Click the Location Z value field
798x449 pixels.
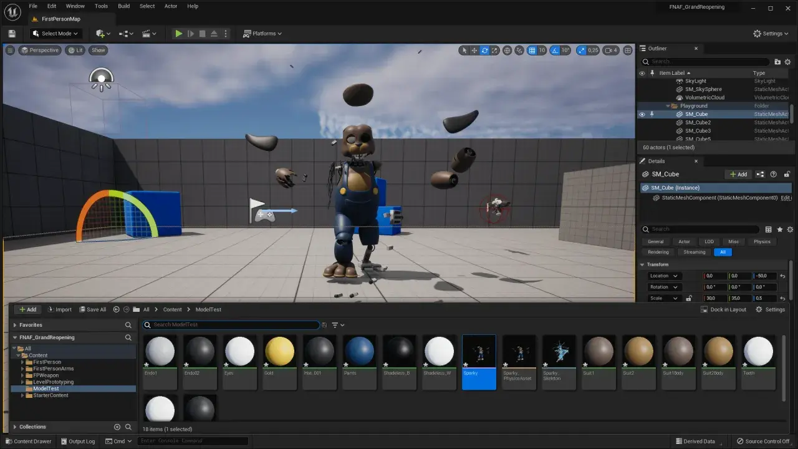(764, 276)
